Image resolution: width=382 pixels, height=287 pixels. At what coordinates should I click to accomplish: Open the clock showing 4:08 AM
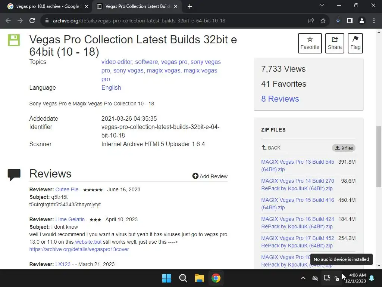pos(355,278)
